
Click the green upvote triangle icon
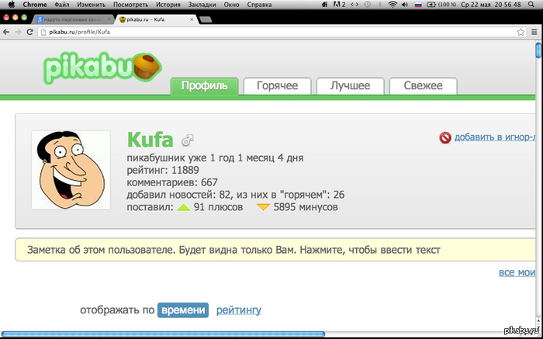pyautogui.click(x=183, y=208)
